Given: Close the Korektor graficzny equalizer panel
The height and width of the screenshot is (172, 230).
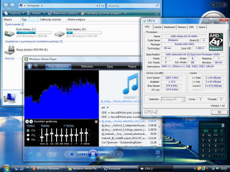Looking at the screenshot, I should click(x=96, y=122).
